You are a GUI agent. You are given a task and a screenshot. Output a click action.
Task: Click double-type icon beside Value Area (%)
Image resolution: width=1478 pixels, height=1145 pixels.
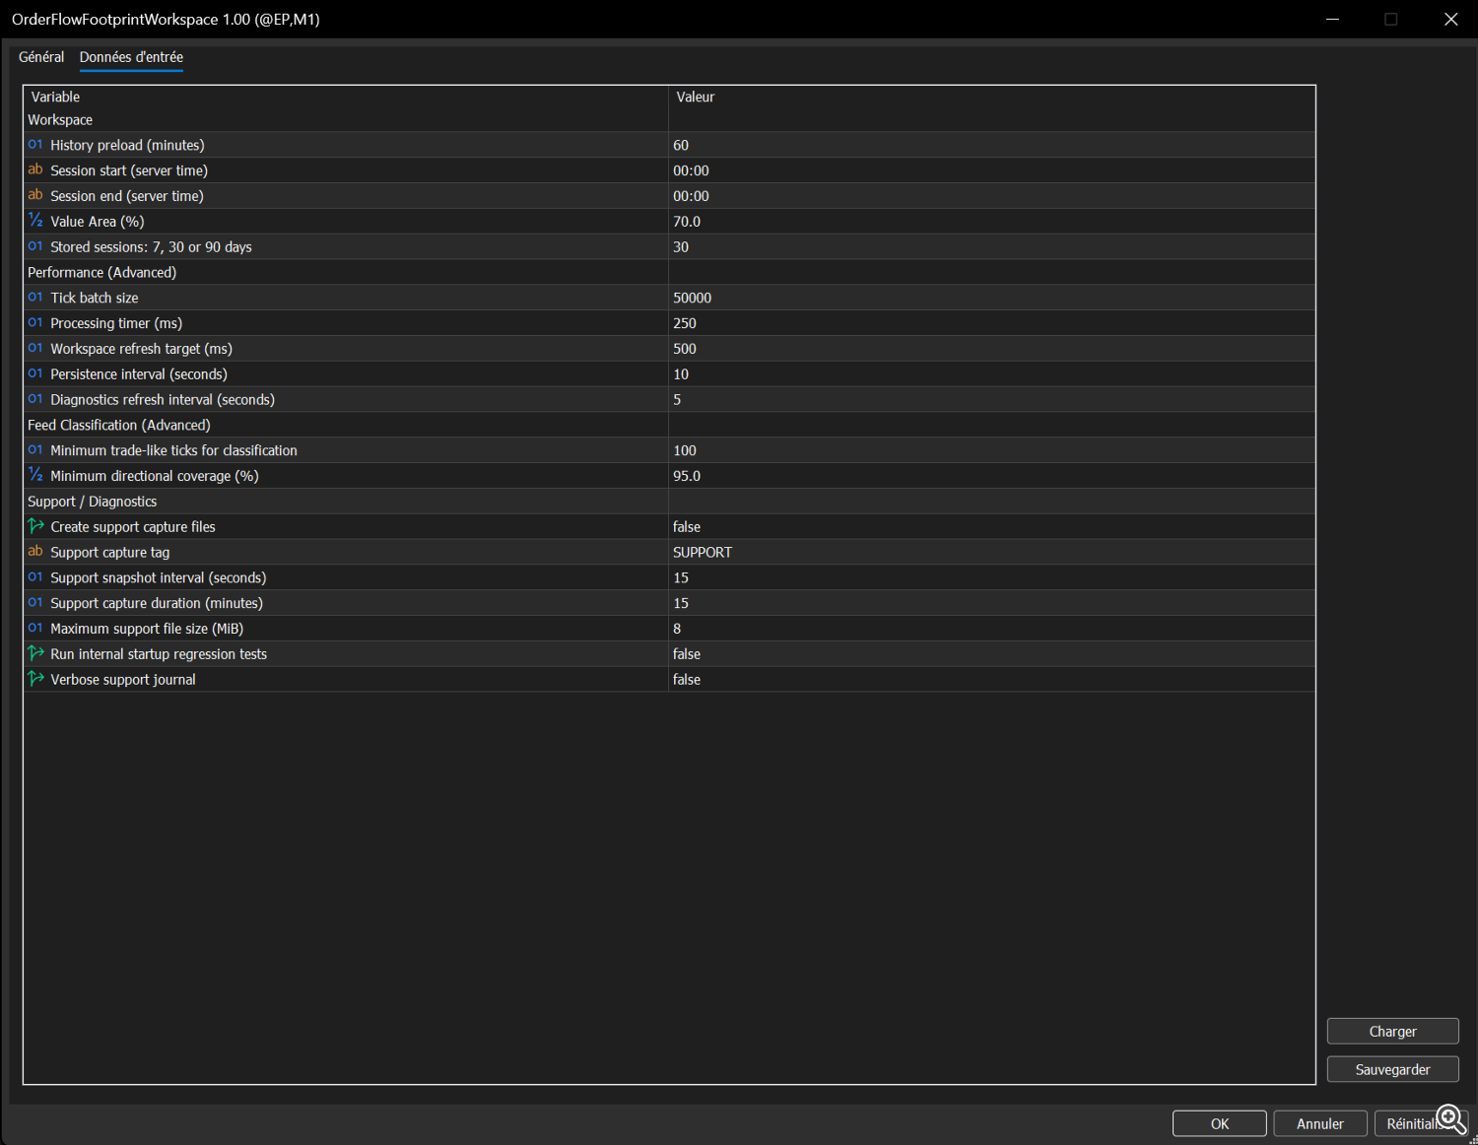click(35, 221)
